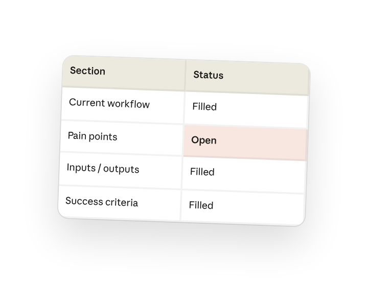The height and width of the screenshot is (282, 368).
Task: Click empty header space right of Section label
Action: [144, 74]
